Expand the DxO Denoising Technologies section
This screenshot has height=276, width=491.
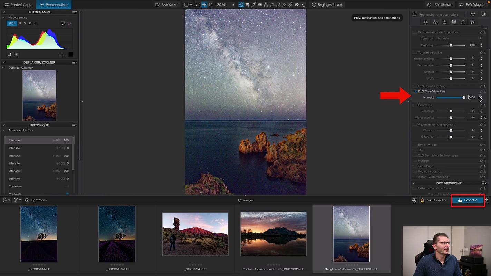(x=438, y=156)
